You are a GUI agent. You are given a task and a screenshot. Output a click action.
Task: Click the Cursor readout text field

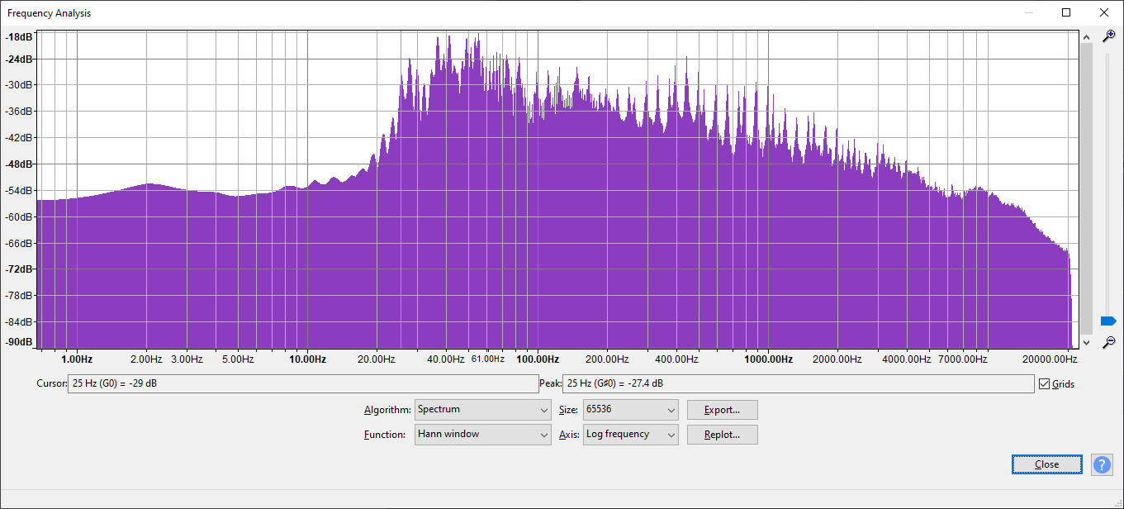pyautogui.click(x=302, y=384)
